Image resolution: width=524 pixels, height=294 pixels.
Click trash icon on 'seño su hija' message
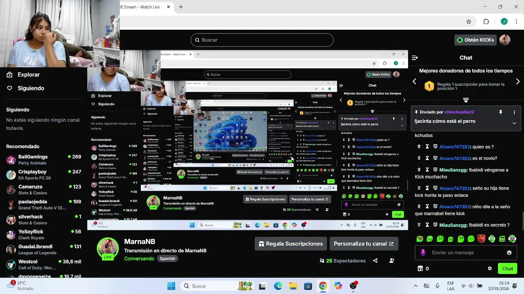coord(419,188)
